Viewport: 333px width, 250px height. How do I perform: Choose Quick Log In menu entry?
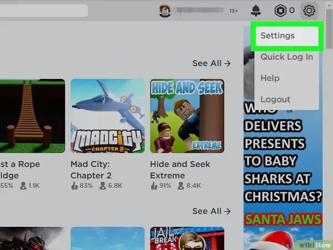point(287,57)
